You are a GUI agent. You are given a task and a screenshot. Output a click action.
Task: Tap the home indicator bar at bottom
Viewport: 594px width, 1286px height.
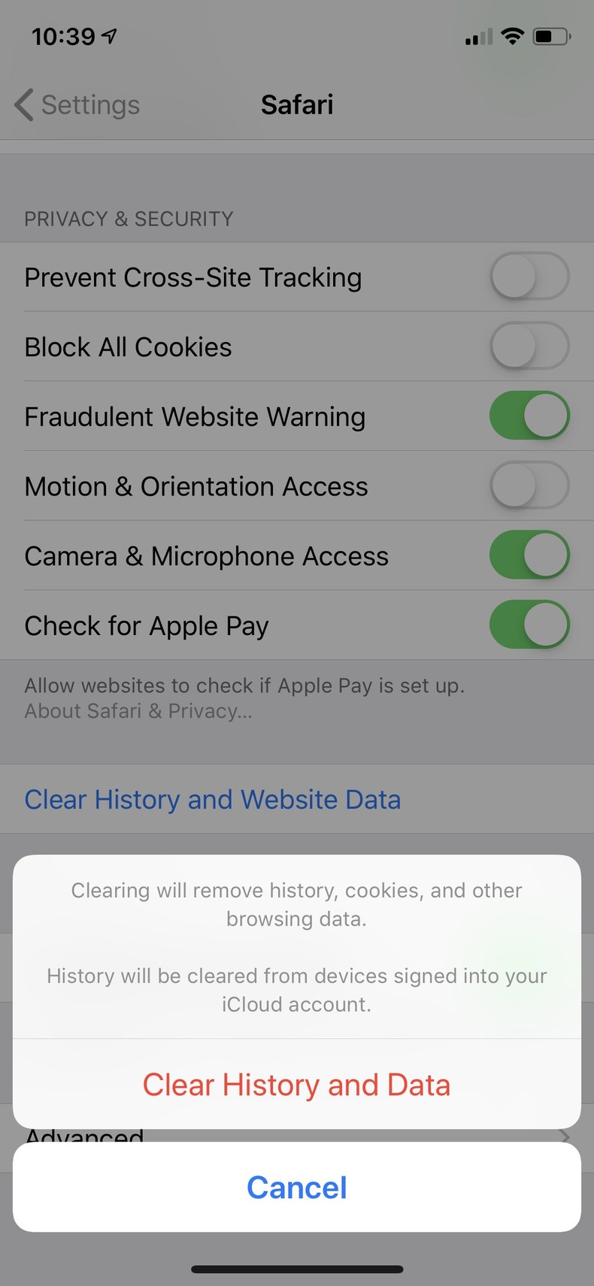pyautogui.click(x=297, y=1269)
